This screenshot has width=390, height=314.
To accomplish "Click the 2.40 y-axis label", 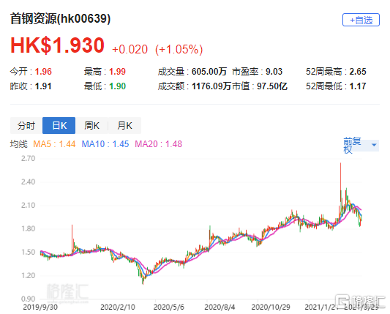I will [x=28, y=182].
